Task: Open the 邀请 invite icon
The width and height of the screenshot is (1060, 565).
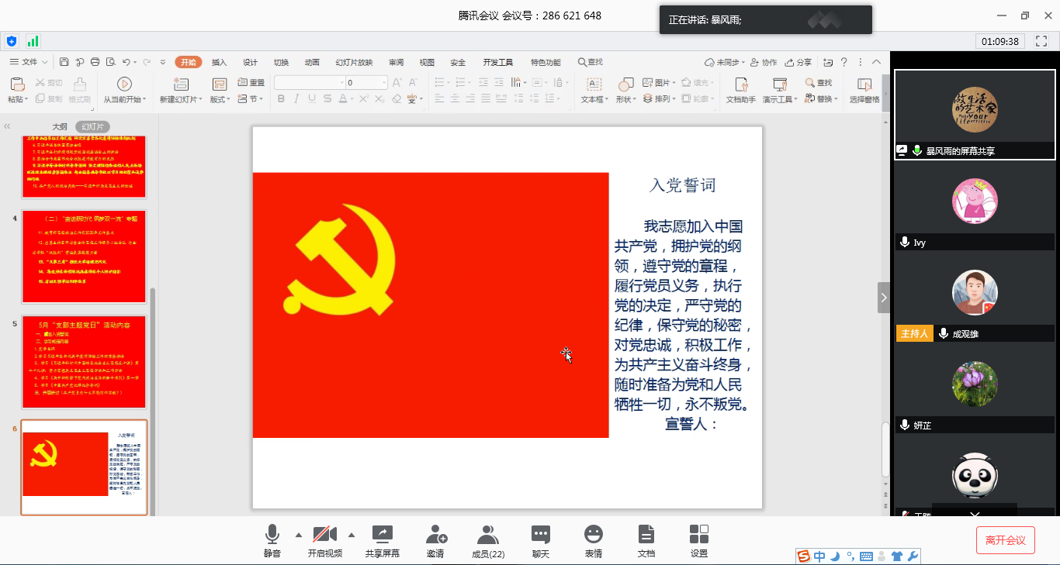Action: tap(435, 535)
